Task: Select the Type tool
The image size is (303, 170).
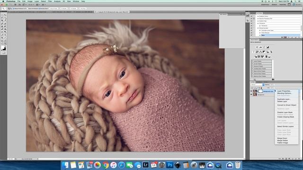Action: tap(5, 35)
